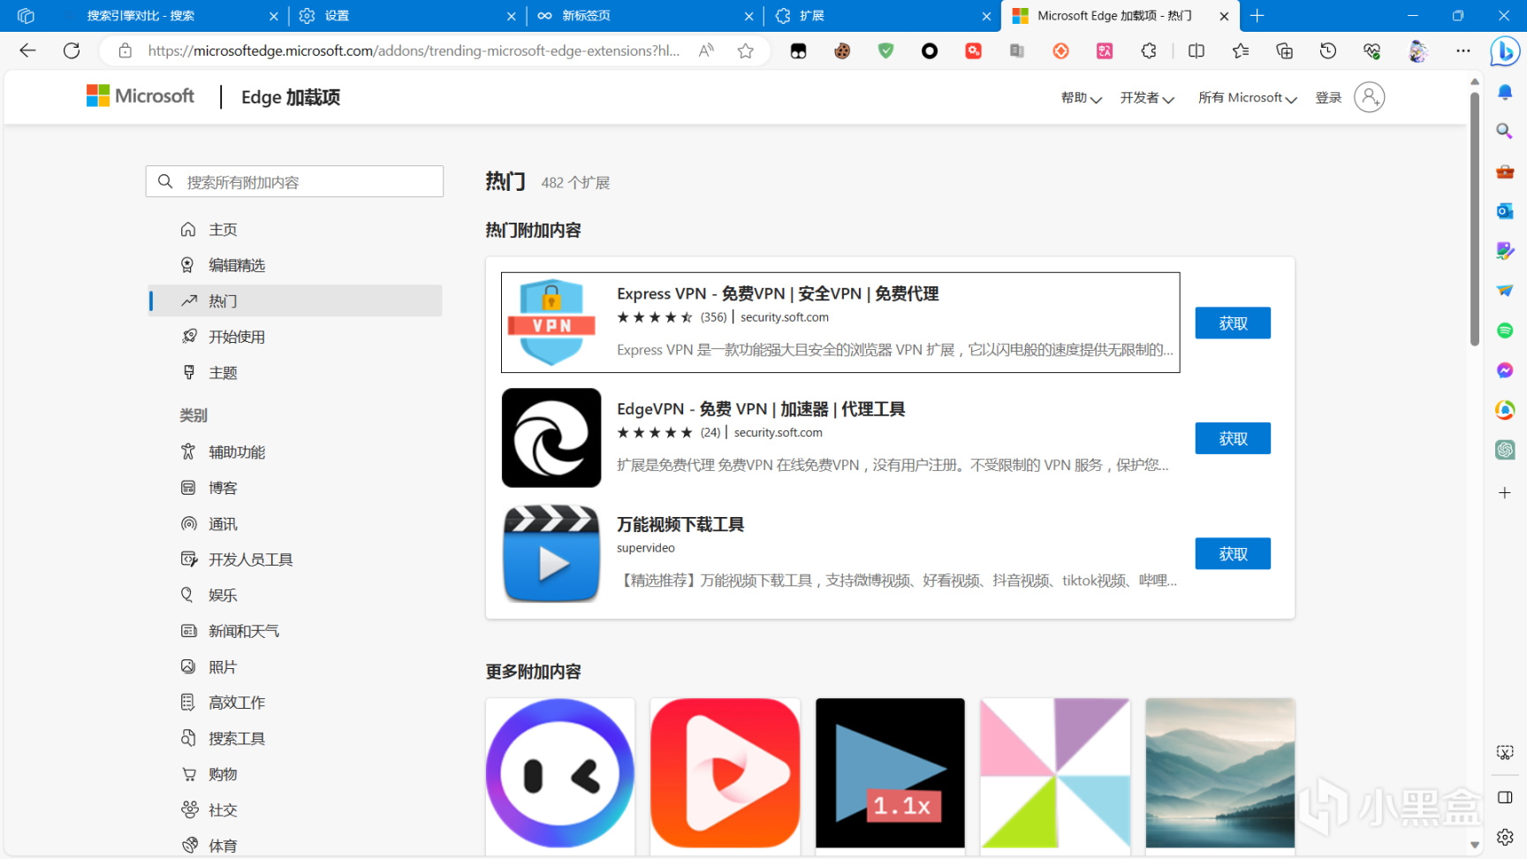Click the sidebar screenshot tool icon
This screenshot has height=859, width=1527.
point(1505,752)
